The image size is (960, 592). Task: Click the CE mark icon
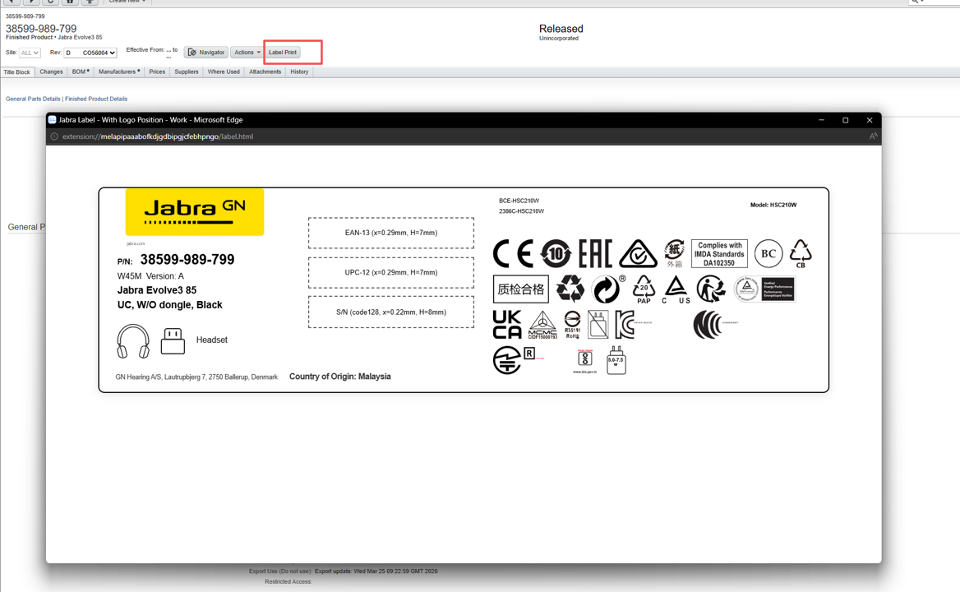513,253
